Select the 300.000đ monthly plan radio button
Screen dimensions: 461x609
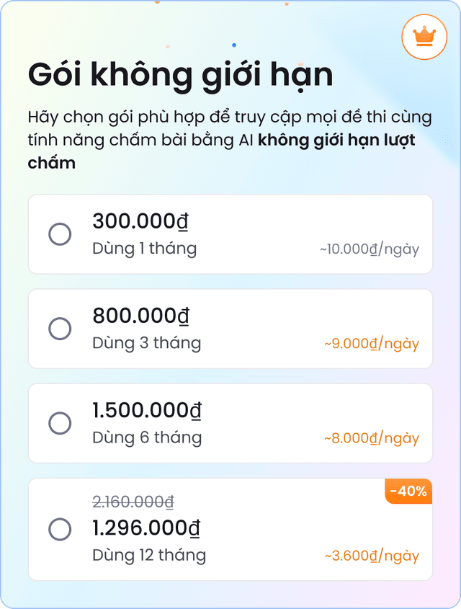point(61,234)
